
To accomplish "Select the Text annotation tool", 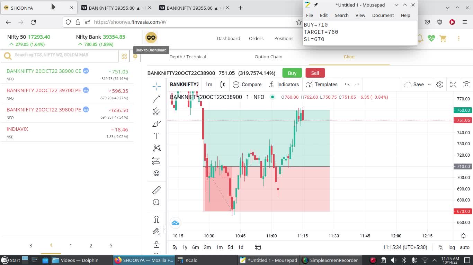I will click(156, 136).
